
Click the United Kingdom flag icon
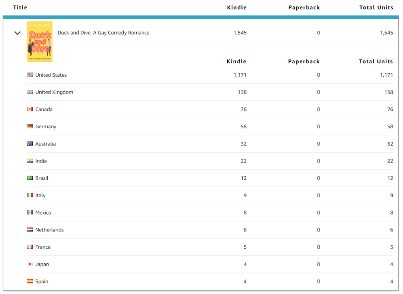(30, 92)
